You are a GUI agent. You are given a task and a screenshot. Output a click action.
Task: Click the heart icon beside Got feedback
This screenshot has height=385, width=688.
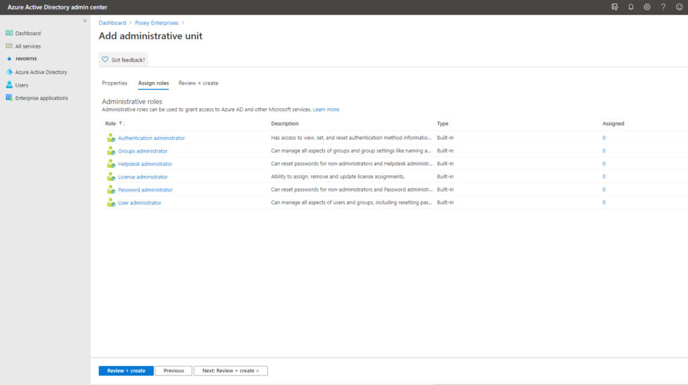pos(105,59)
